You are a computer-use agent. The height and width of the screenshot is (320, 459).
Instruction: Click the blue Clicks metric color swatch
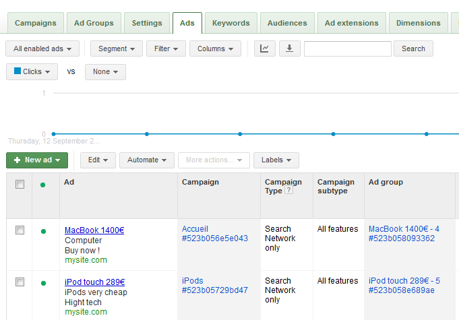coord(18,71)
